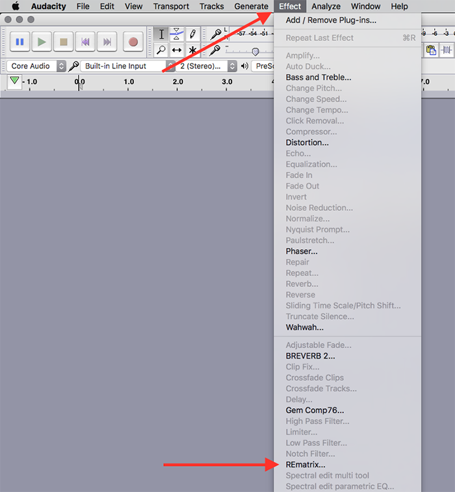Choose Gem Comp76... plug-in
455x492 pixels.
[x=347, y=410]
